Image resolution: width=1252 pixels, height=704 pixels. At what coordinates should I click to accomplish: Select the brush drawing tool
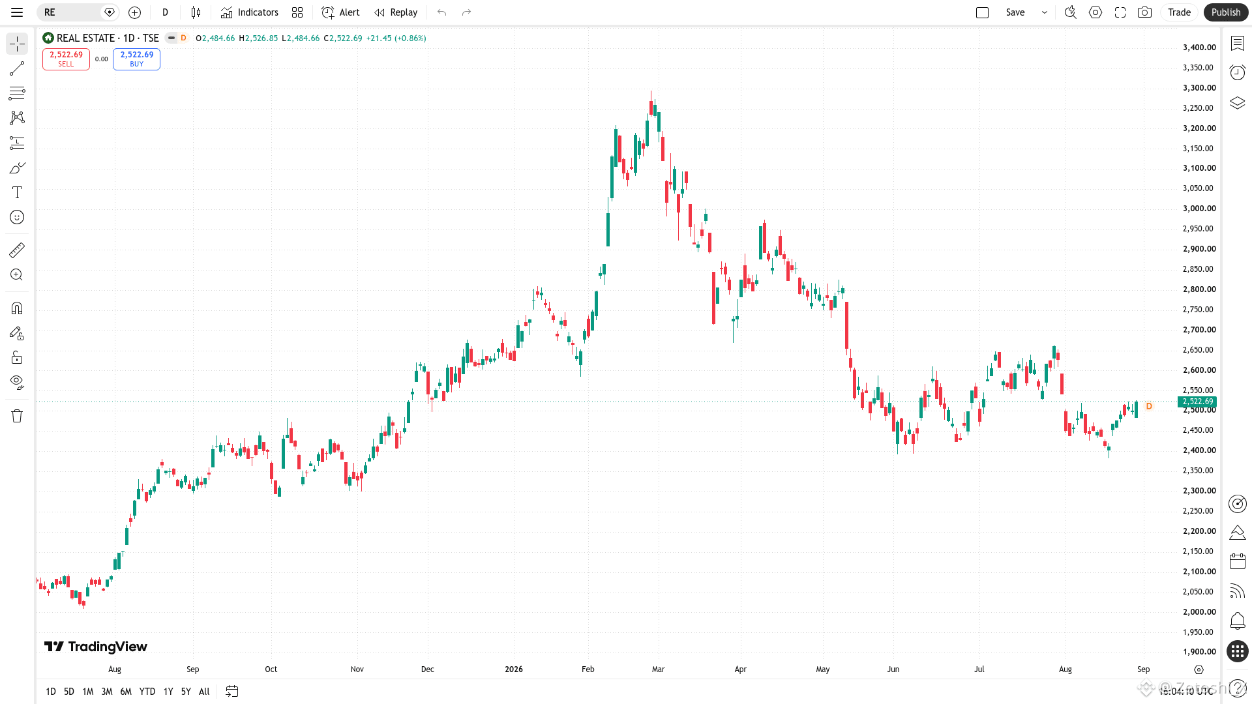point(17,168)
